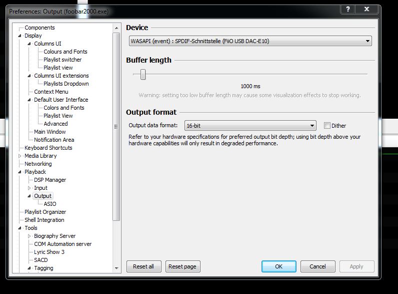Collapse the Display tree node
This screenshot has width=398, height=294.
(x=20, y=36)
